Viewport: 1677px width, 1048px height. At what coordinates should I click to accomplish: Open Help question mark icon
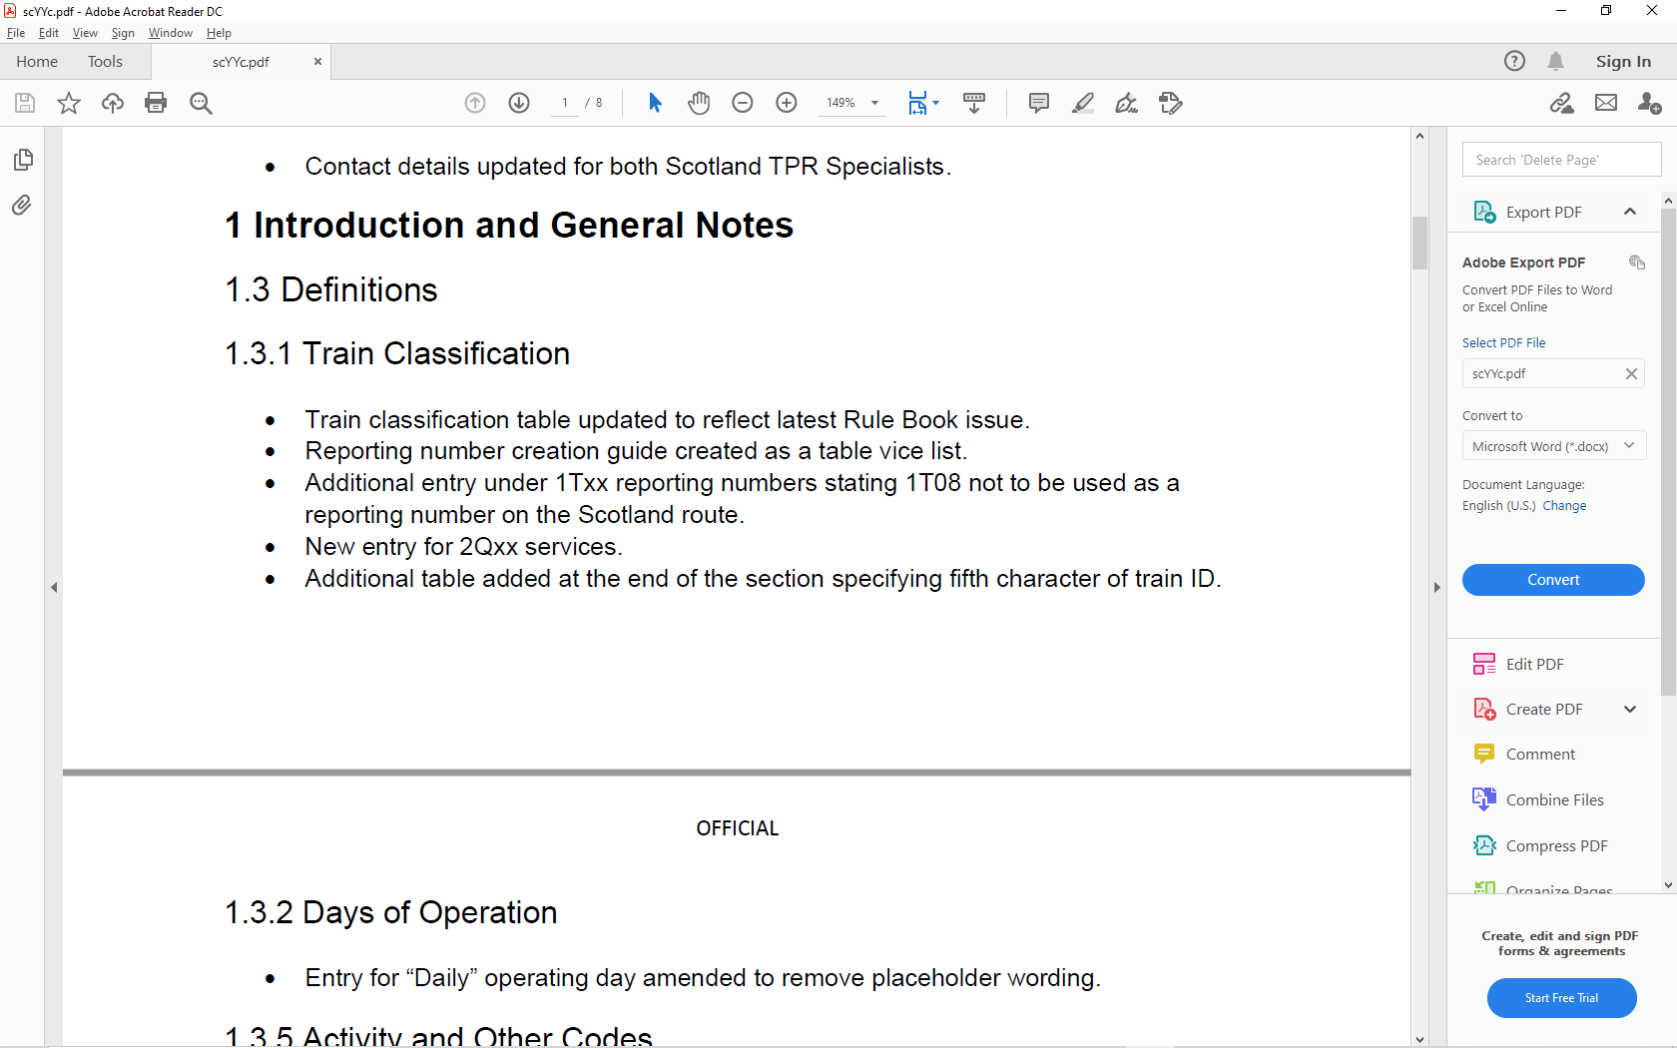(x=1514, y=61)
